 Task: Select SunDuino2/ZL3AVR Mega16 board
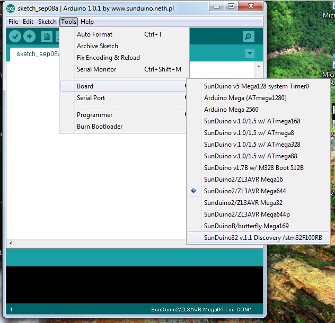258,180
